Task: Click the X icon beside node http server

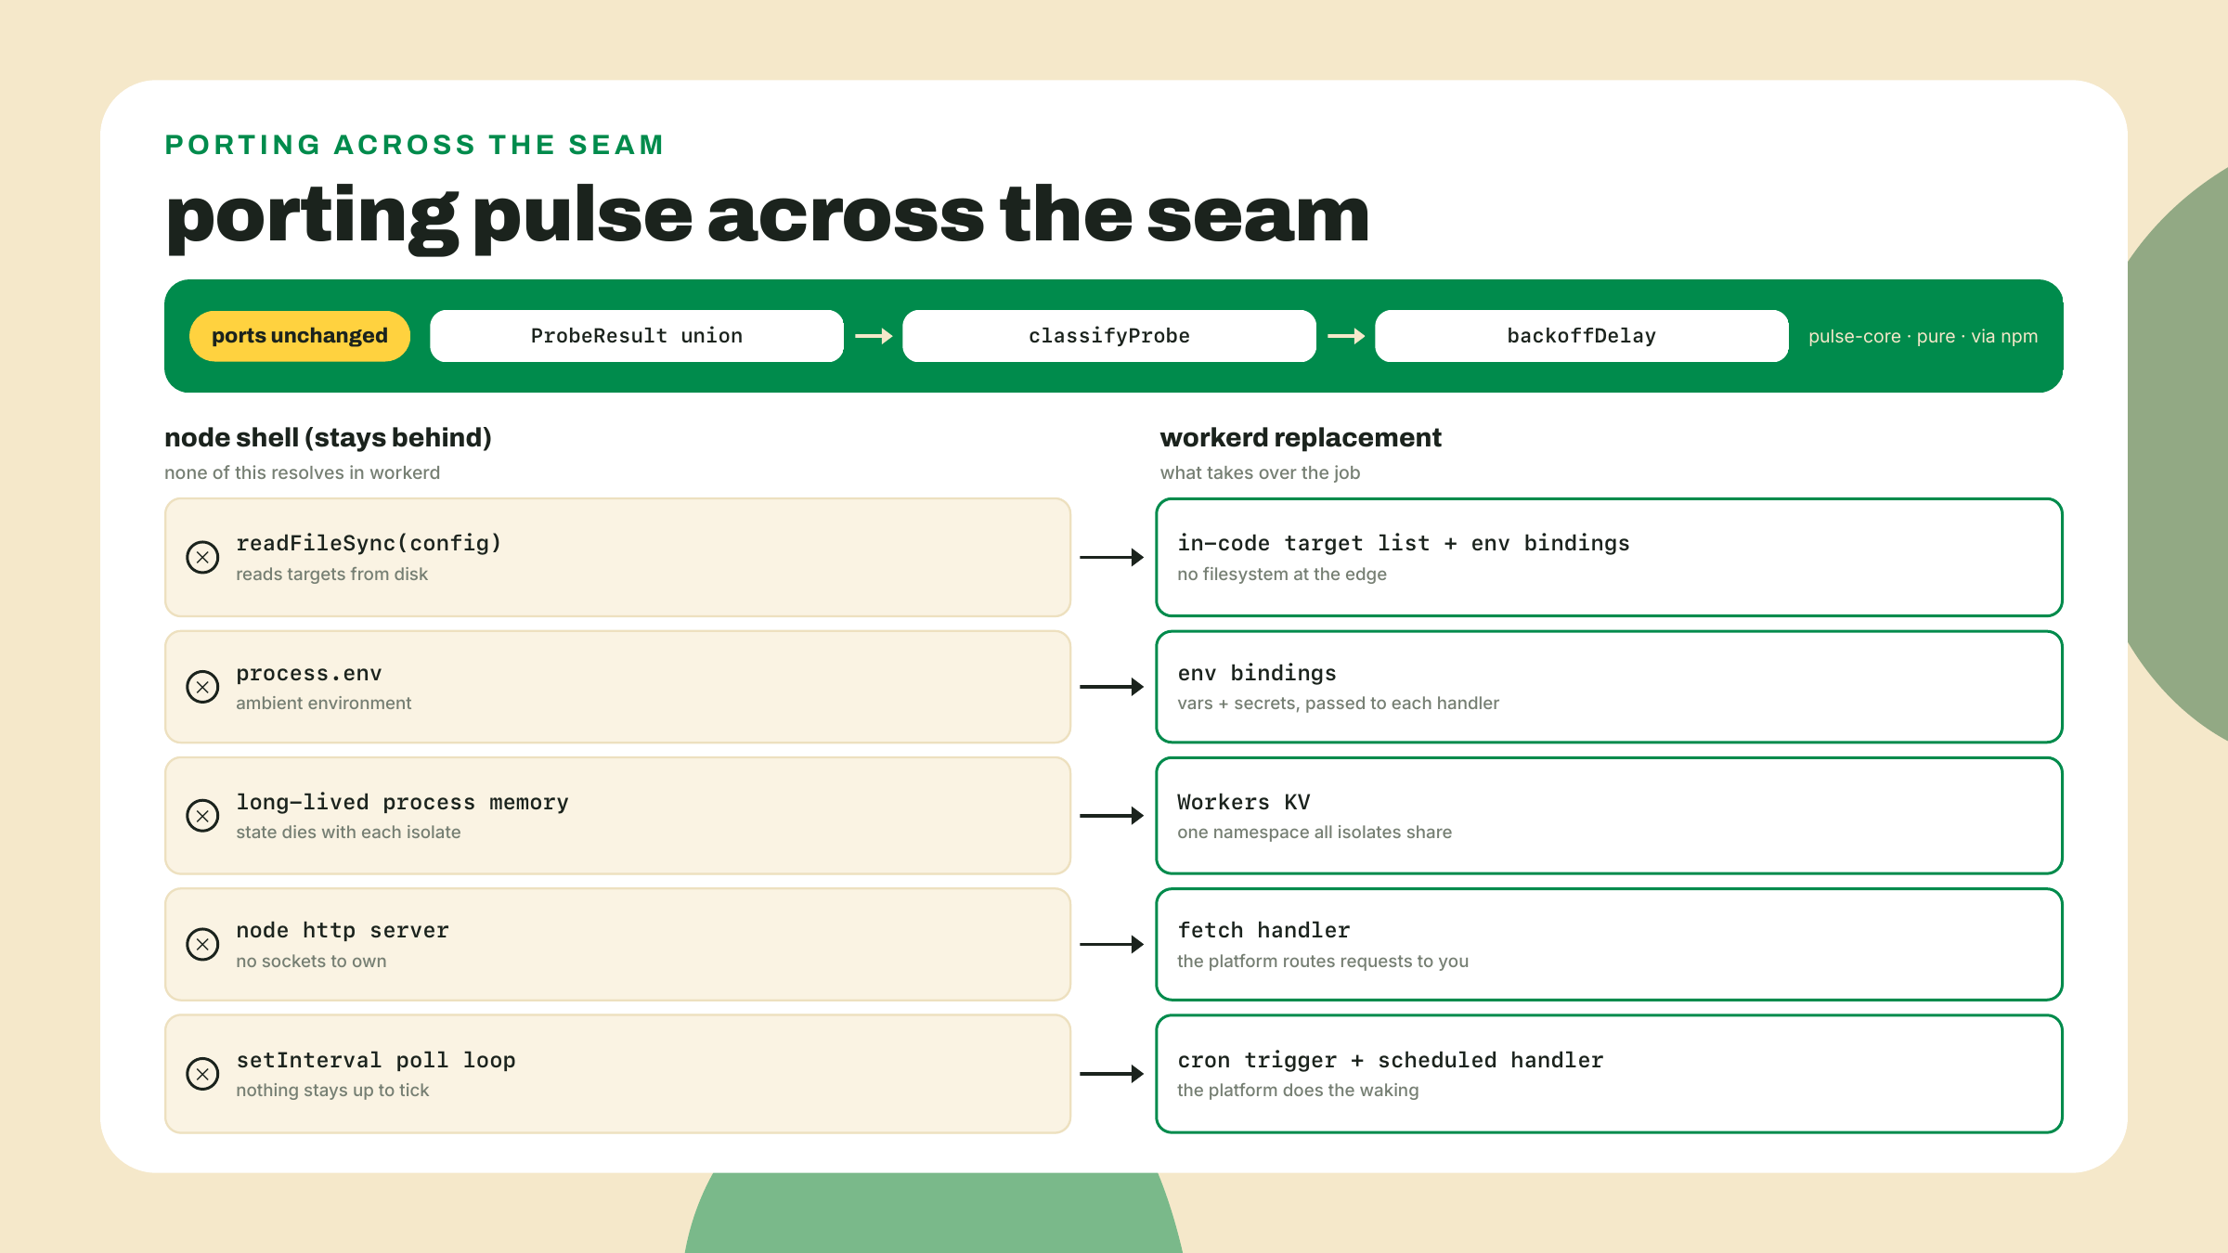Action: (202, 944)
